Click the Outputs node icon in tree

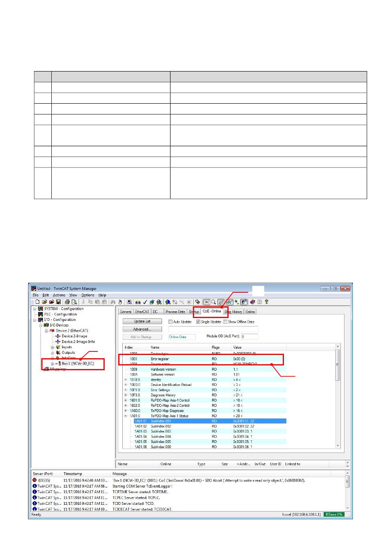point(58,353)
